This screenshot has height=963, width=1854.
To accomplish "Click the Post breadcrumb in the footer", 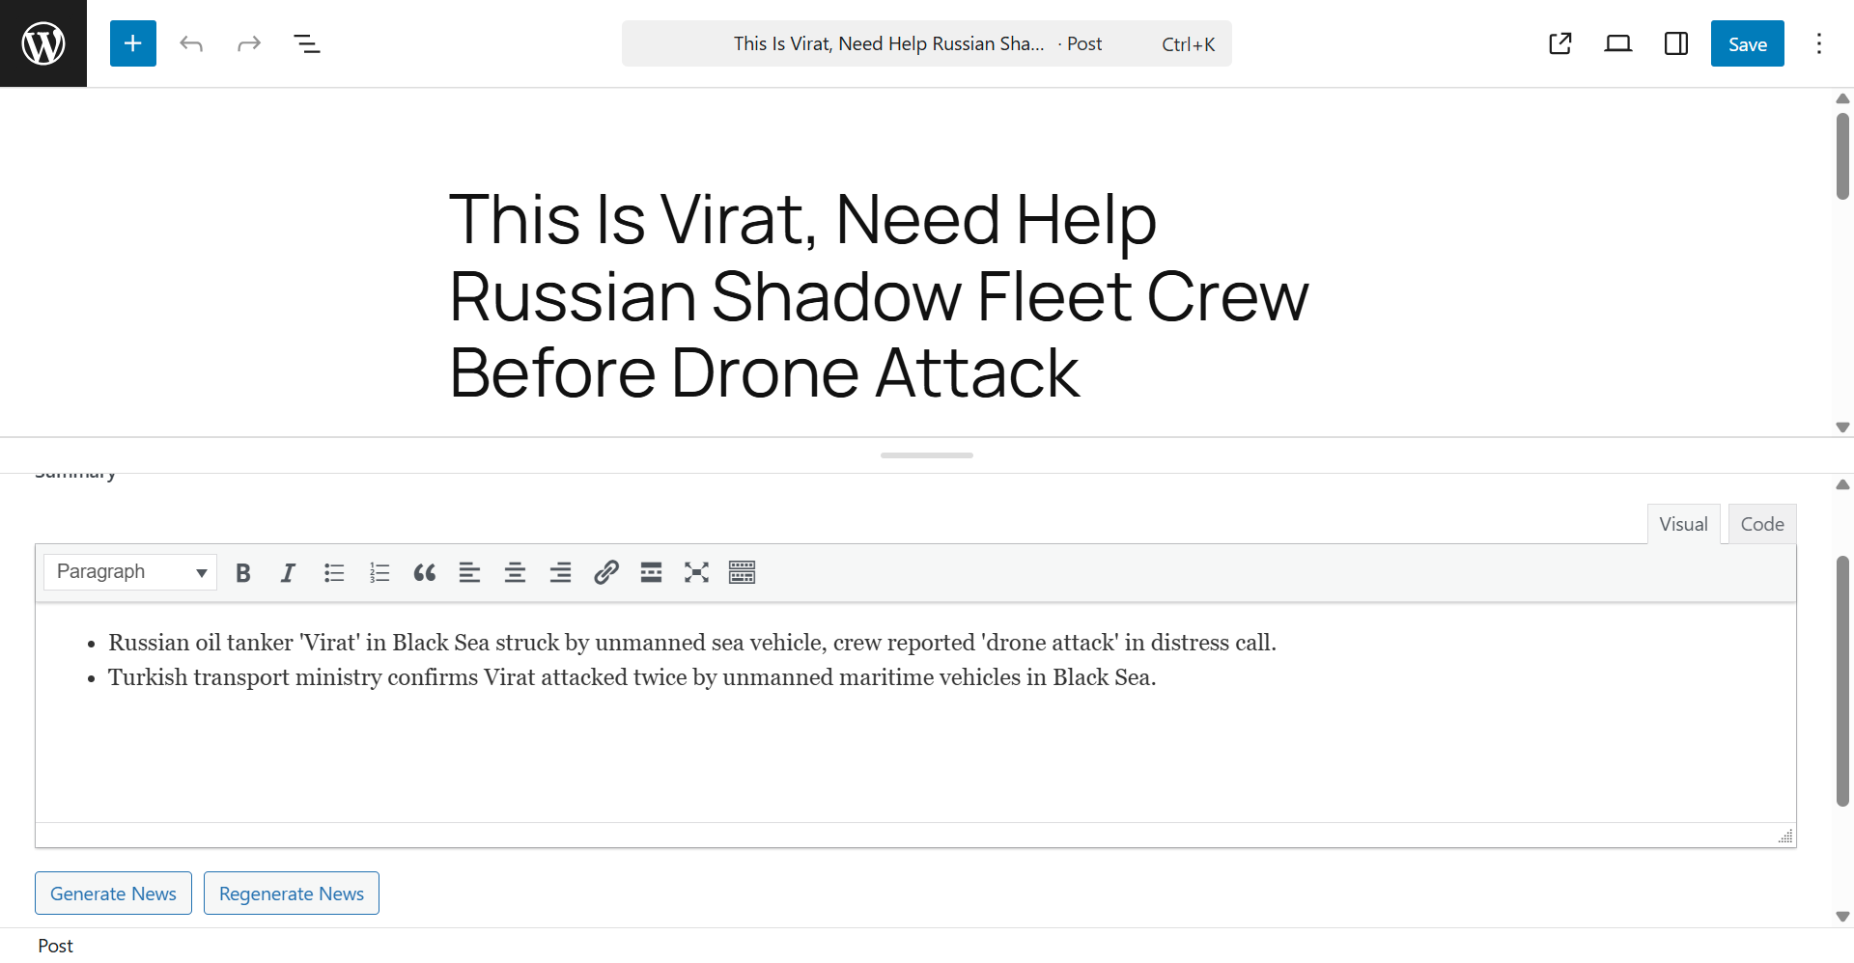I will 55,946.
